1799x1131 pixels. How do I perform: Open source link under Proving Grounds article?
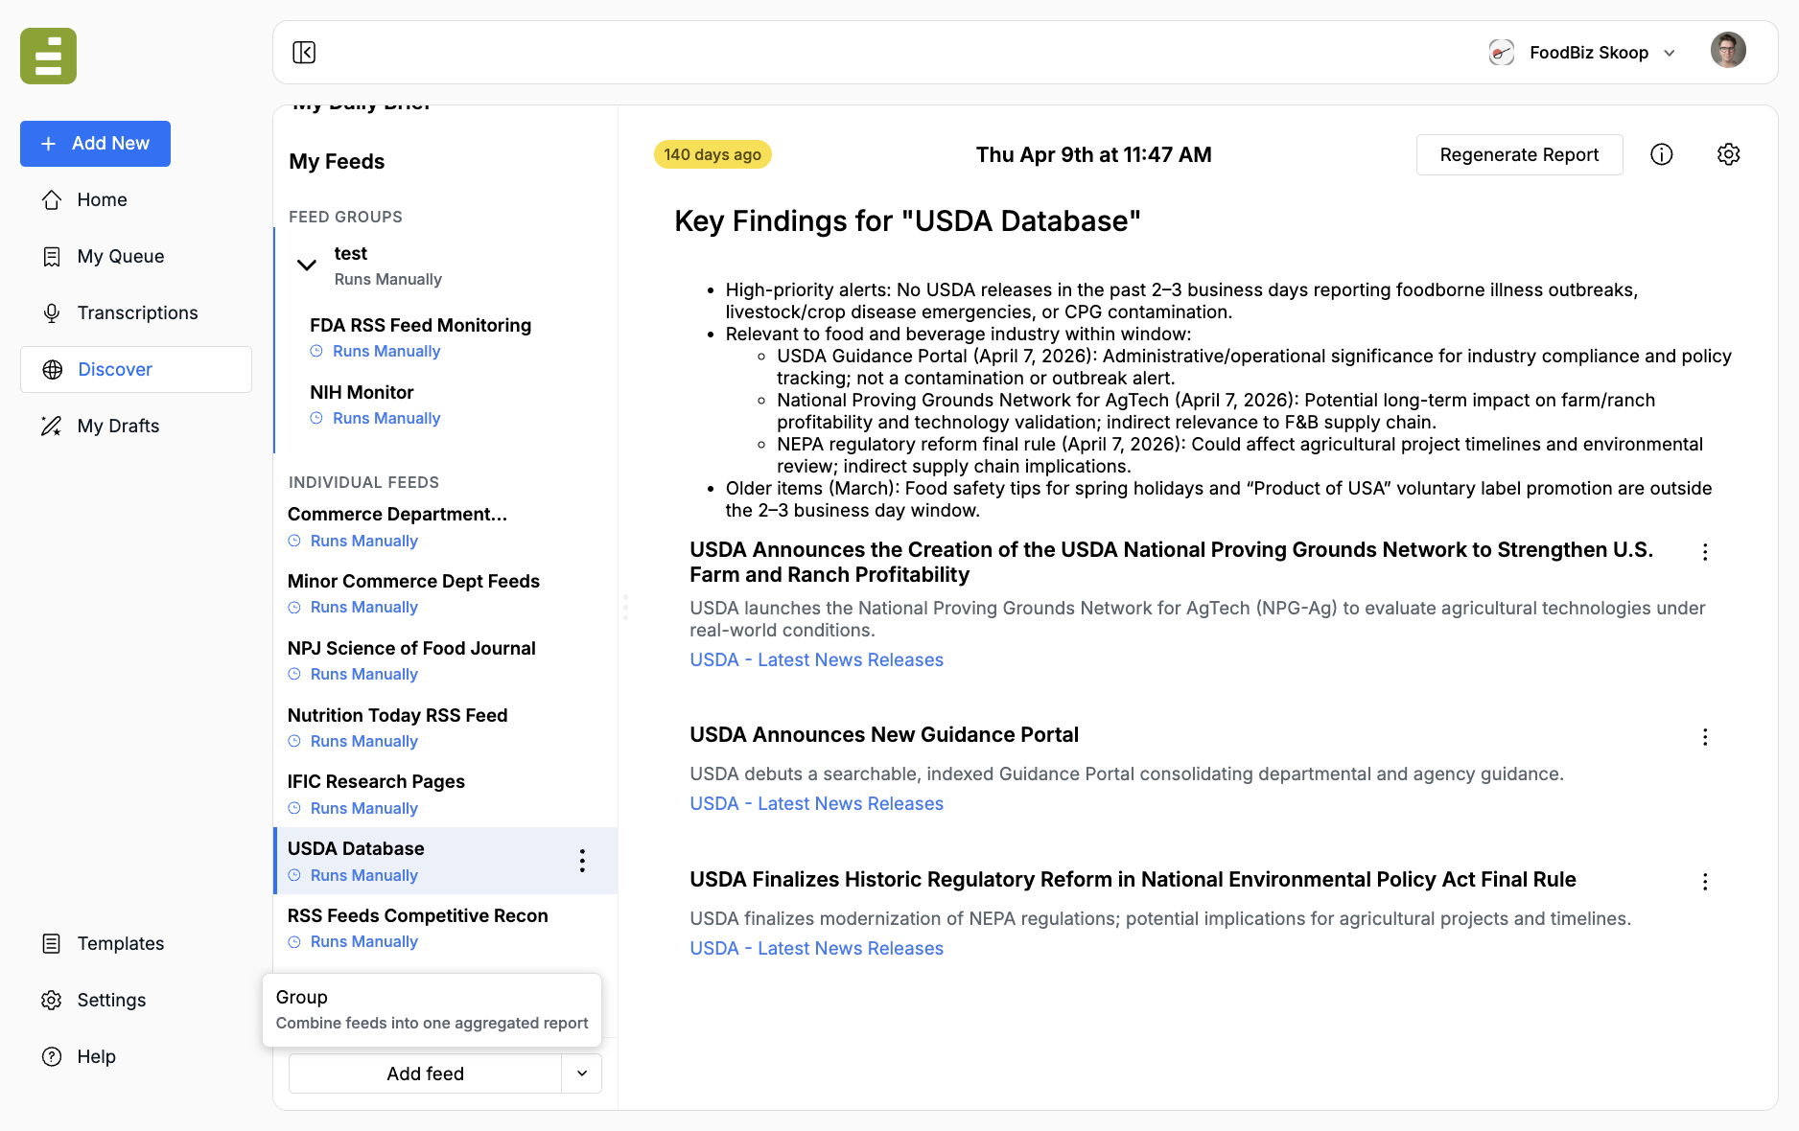tap(816, 660)
